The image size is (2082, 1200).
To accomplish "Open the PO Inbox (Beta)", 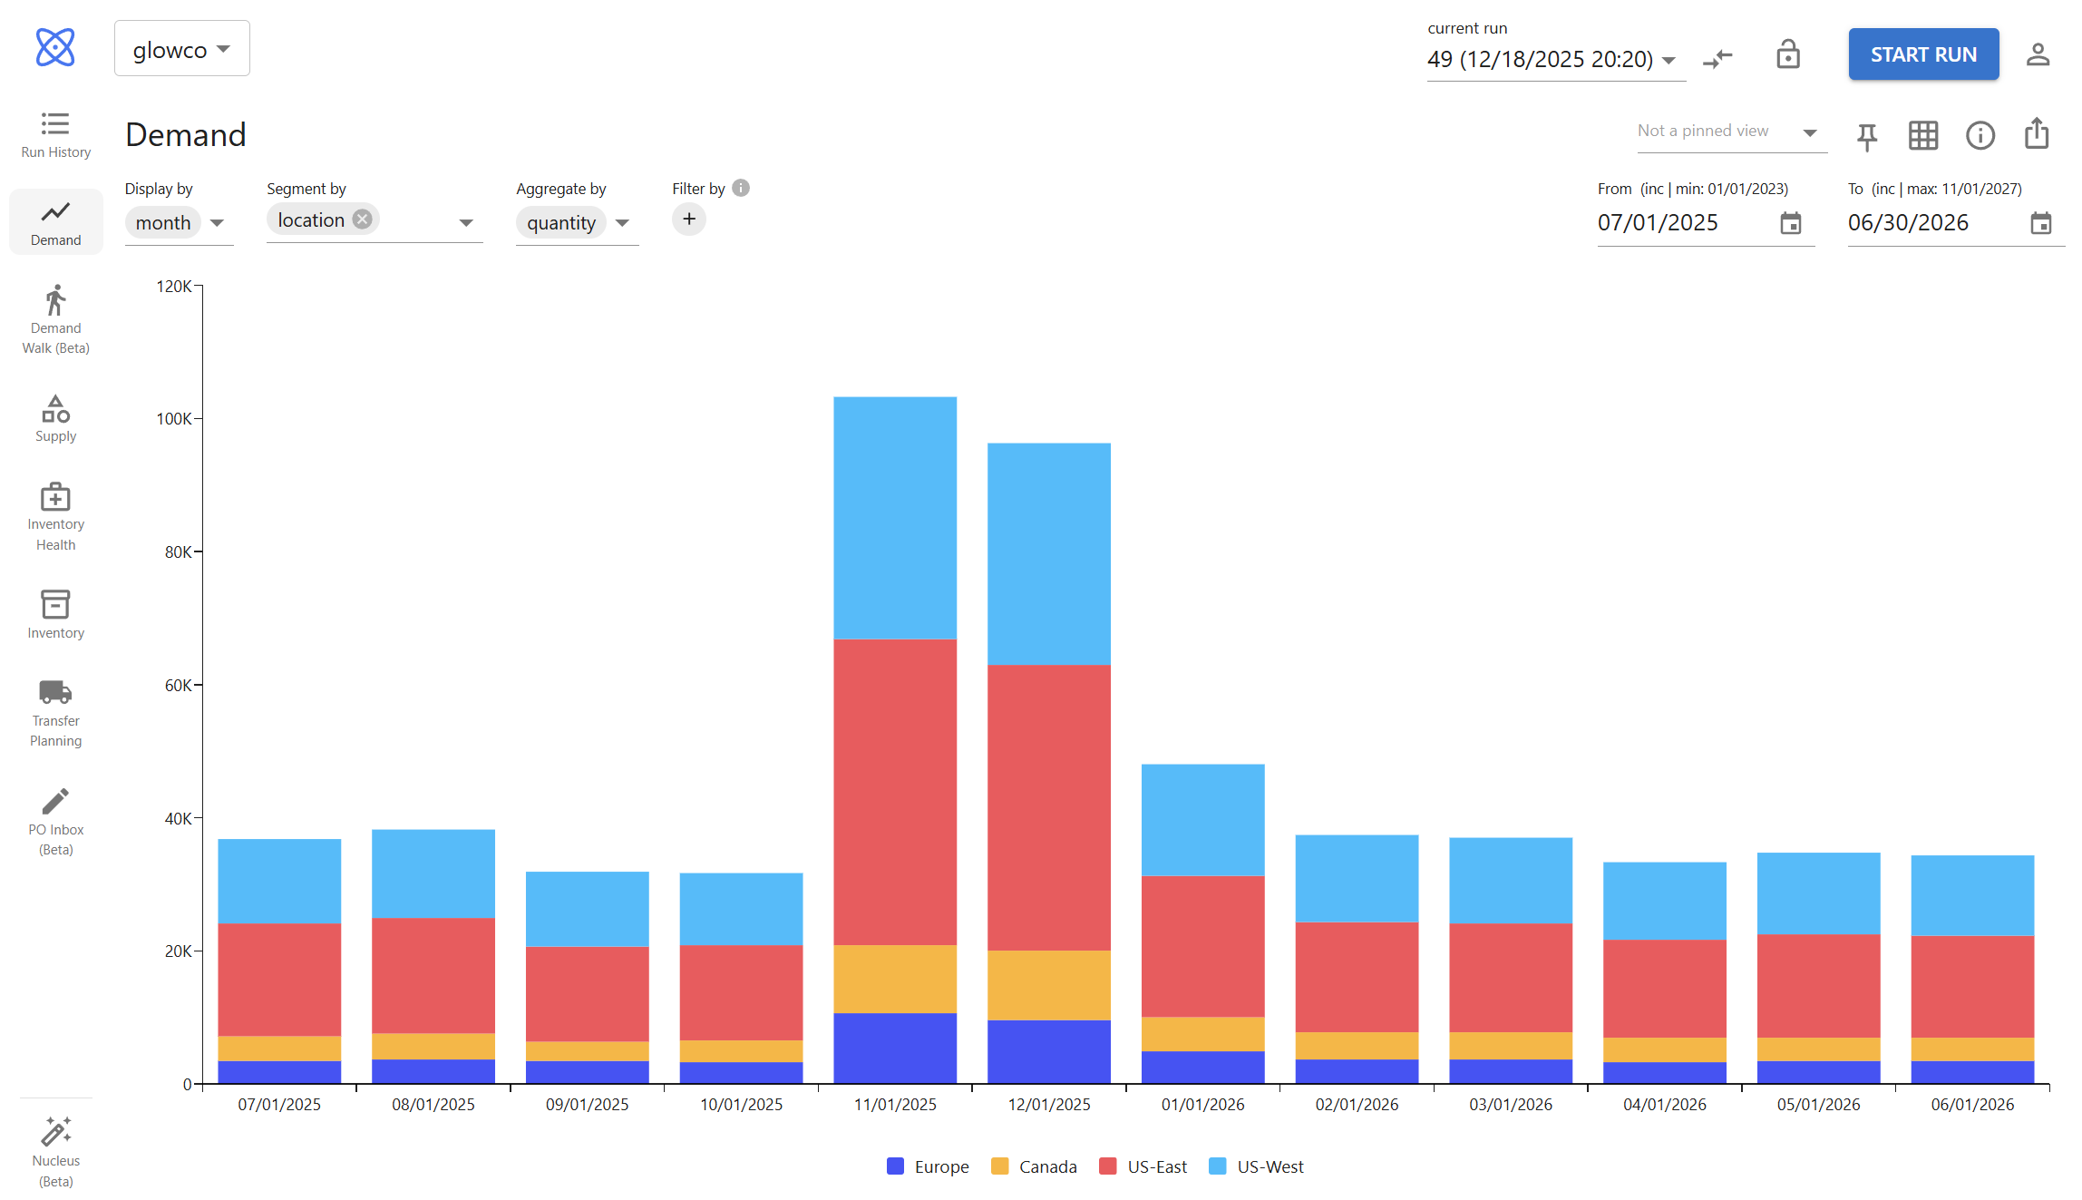I will [x=54, y=821].
